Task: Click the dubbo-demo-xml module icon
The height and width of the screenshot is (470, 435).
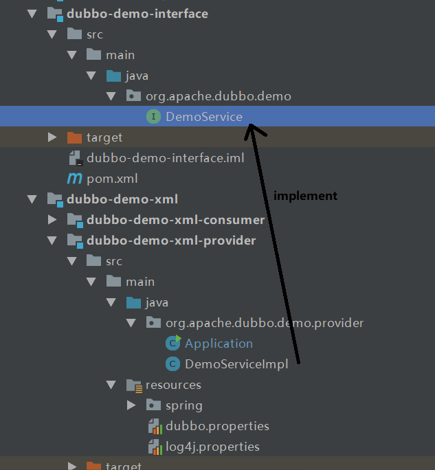Action: tap(55, 200)
